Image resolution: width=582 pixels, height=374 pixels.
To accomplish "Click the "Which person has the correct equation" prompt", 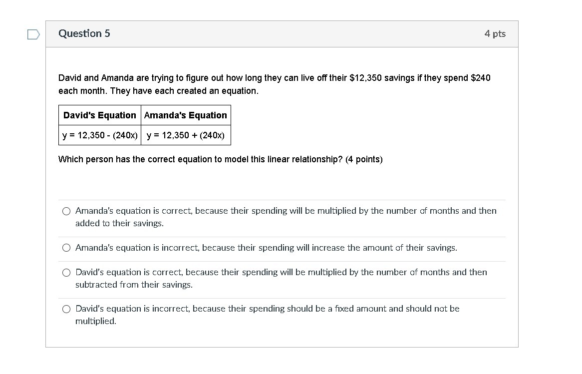I will (201, 159).
